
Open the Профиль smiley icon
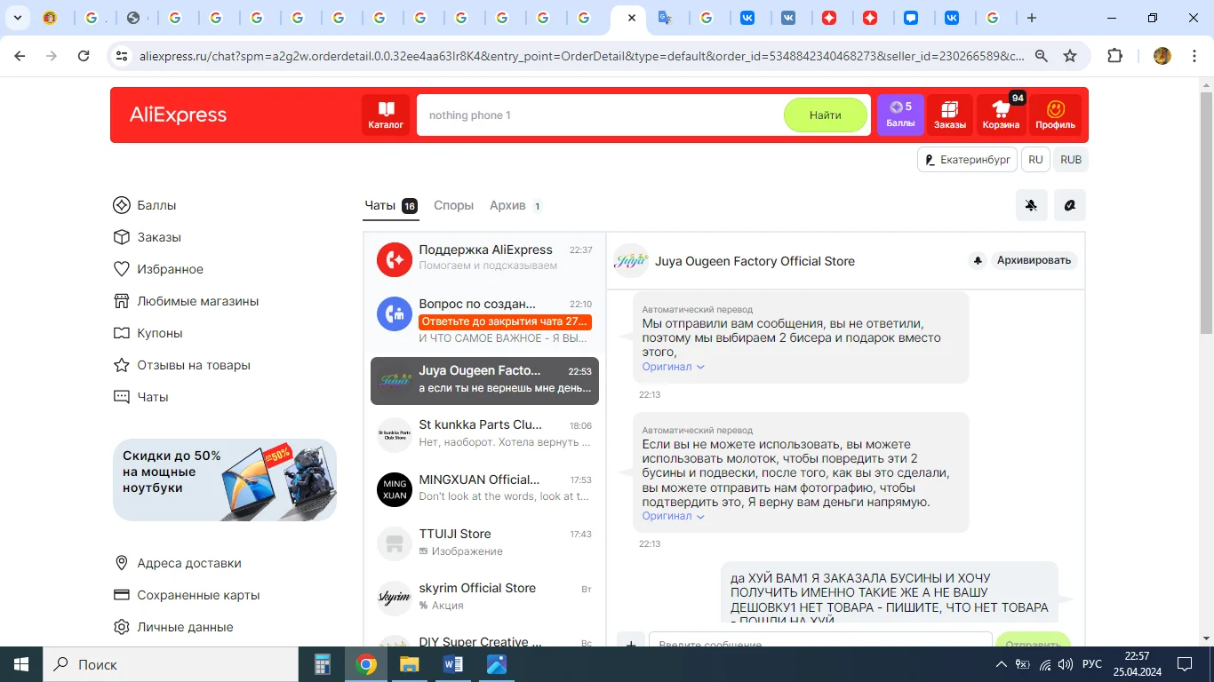pyautogui.click(x=1055, y=115)
